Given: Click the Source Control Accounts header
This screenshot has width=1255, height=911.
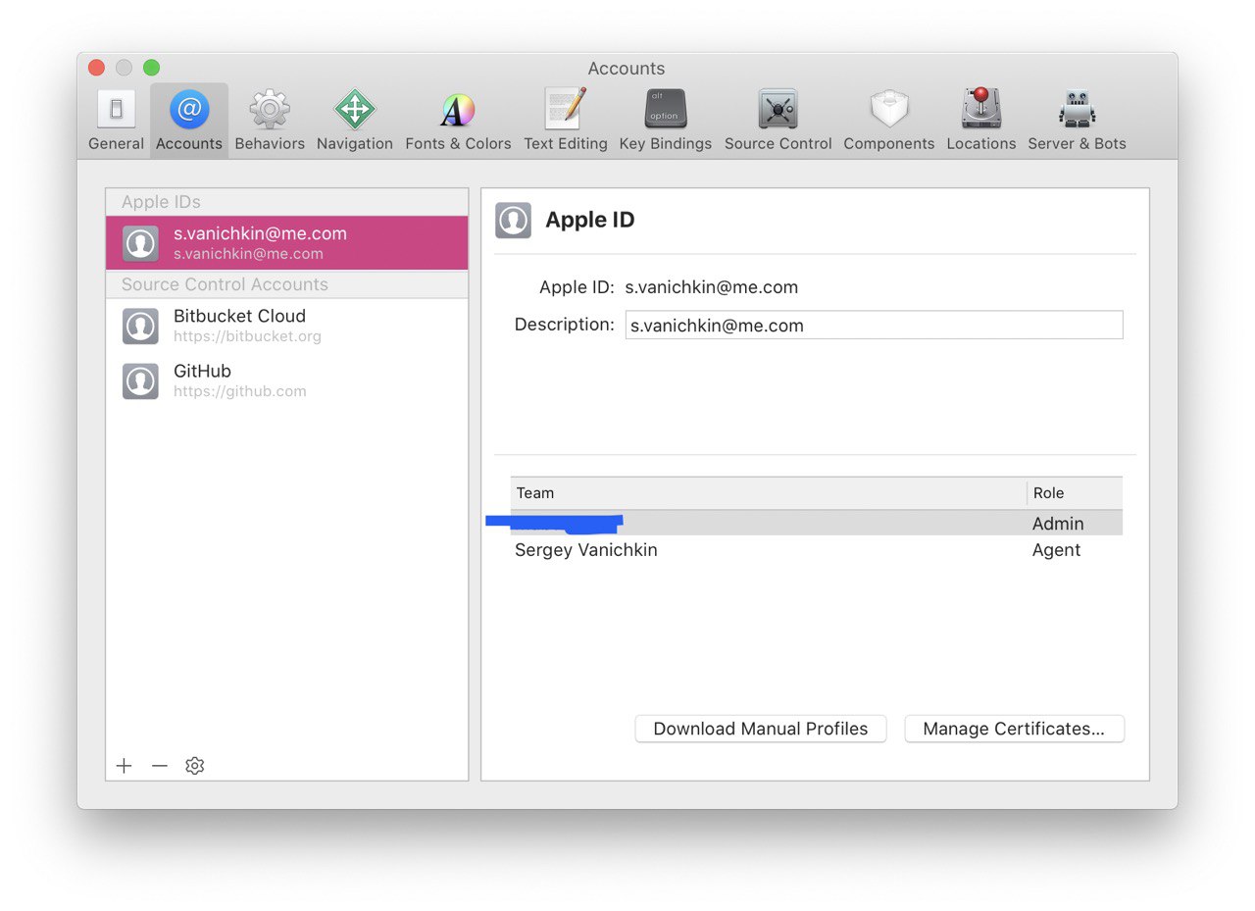Looking at the screenshot, I should (287, 284).
